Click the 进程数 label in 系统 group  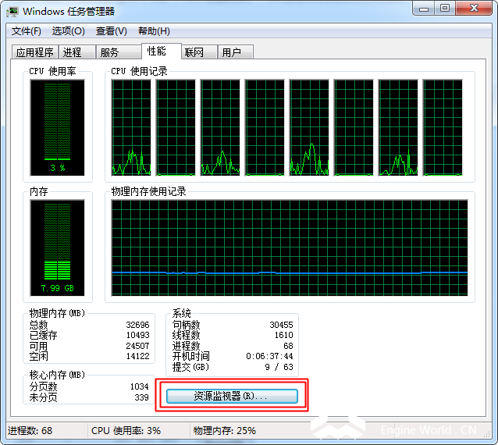click(186, 346)
